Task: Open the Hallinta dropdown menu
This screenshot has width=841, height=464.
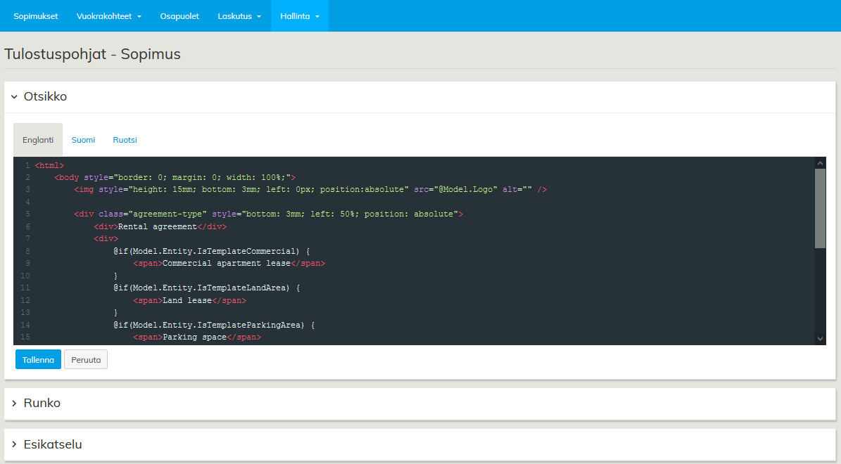Action: (x=299, y=16)
